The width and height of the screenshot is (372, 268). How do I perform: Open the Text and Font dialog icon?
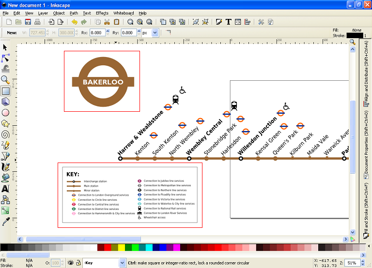click(229, 22)
